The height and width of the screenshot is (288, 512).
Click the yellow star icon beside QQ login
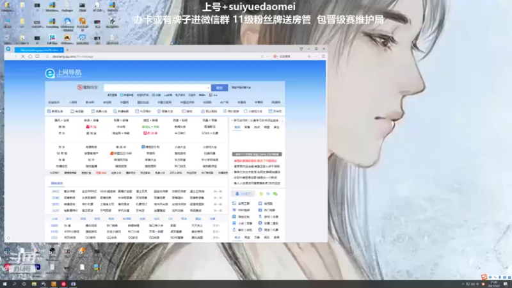[x=261, y=194]
